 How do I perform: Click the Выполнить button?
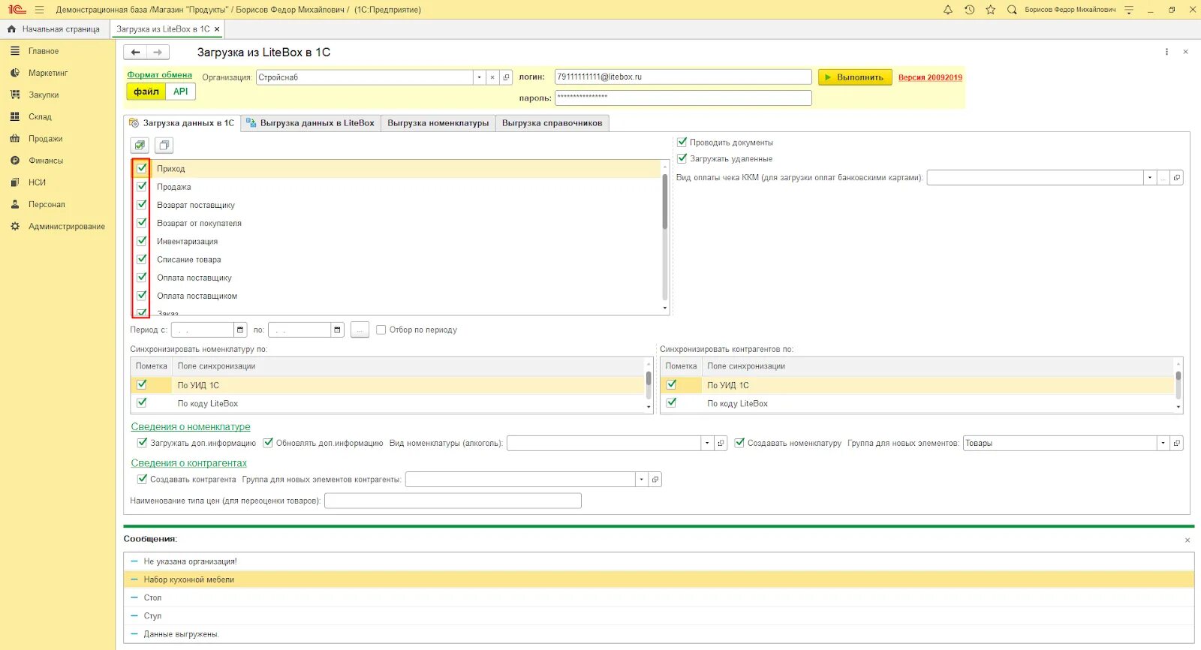tap(855, 77)
